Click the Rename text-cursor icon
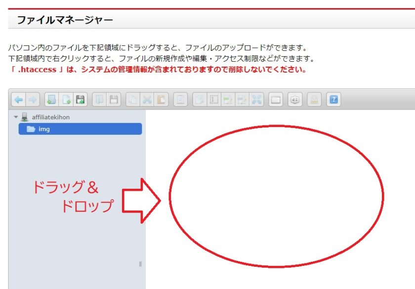The width and height of the screenshot is (415, 289). (214, 99)
